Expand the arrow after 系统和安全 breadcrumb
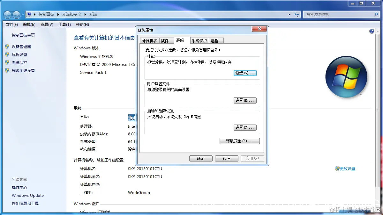Image resolution: width=383 pixels, height=215 pixels. [85, 14]
